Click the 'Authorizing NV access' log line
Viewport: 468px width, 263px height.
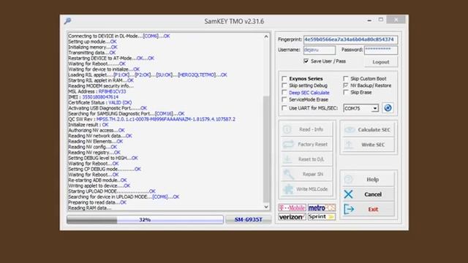[97, 130]
